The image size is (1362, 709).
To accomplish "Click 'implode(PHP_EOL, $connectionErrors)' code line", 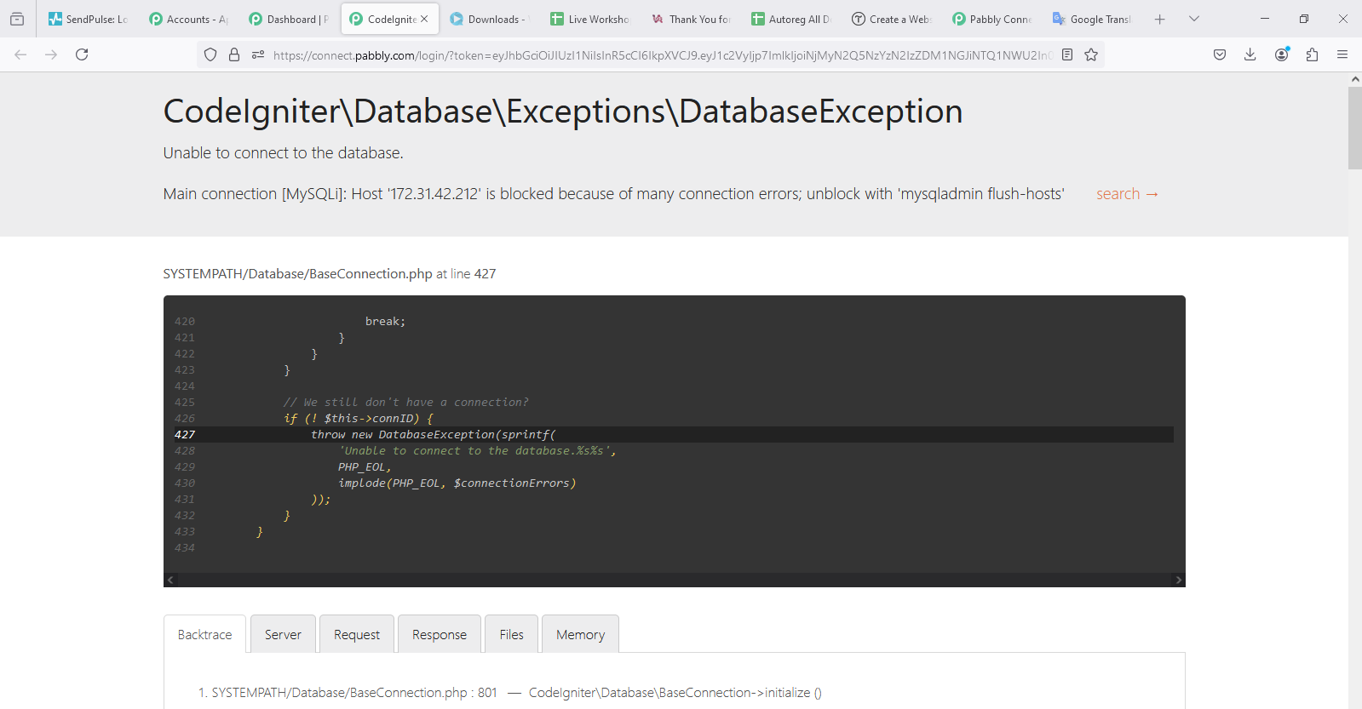I will click(x=457, y=483).
